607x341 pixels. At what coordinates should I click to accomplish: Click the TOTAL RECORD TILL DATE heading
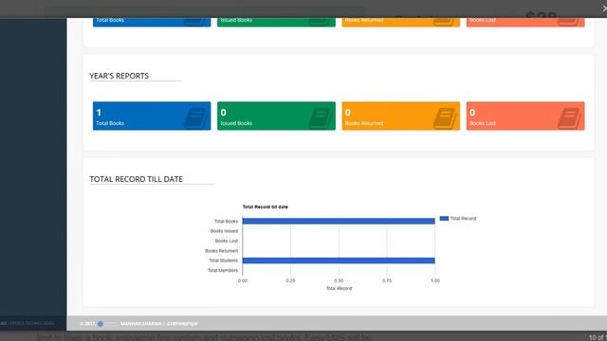tap(136, 179)
